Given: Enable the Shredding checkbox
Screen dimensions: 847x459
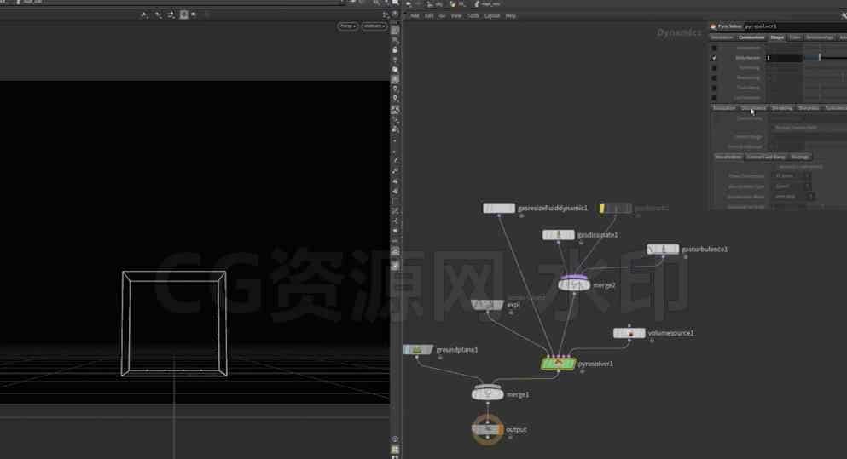Looking at the screenshot, I should coord(714,68).
